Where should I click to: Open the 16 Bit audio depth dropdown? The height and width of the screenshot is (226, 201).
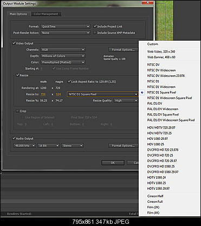pos(48,146)
